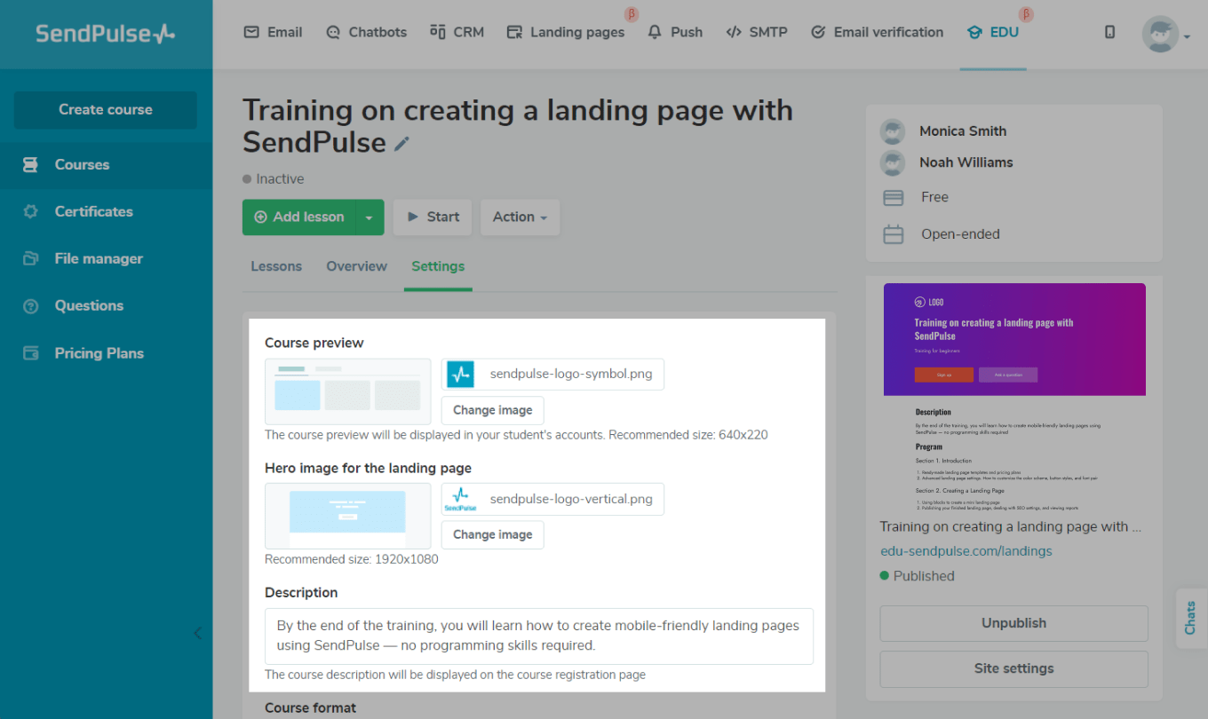The height and width of the screenshot is (719, 1208).
Task: Click the course preview placeholder thumbnail
Action: 347,391
